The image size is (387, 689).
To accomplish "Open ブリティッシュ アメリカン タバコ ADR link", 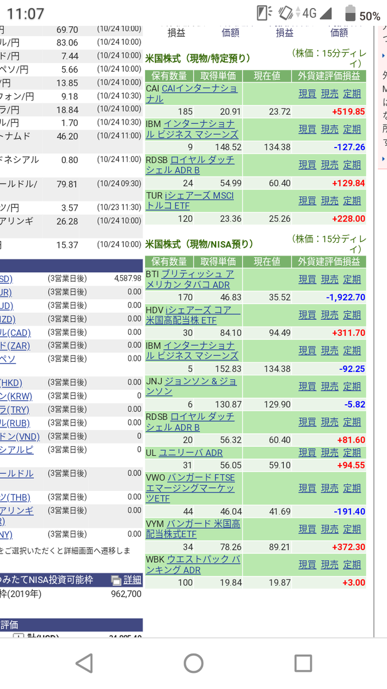I will [190, 279].
